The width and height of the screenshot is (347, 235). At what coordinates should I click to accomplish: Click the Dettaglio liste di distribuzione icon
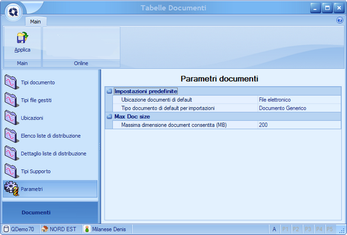point(11,153)
